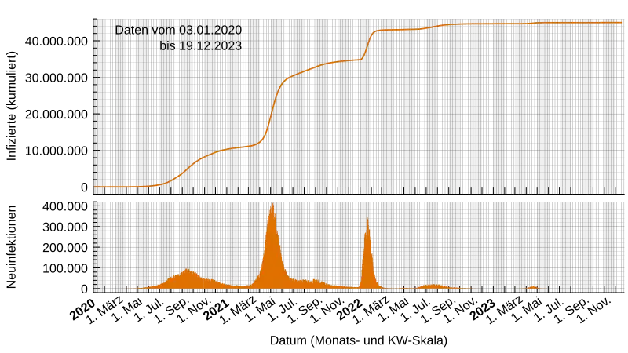The height and width of the screenshot is (353, 628).
Task: Click the "Daten vom 08.01.2020" label
Action: point(178,30)
